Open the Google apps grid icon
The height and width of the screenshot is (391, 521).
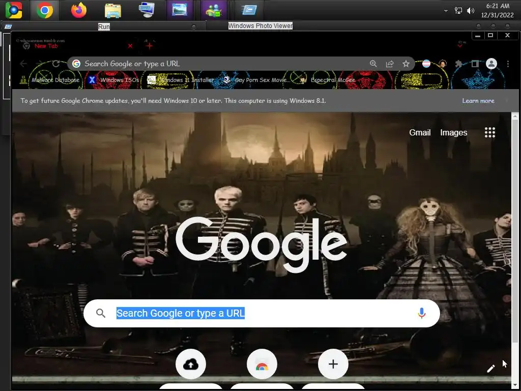(x=490, y=132)
